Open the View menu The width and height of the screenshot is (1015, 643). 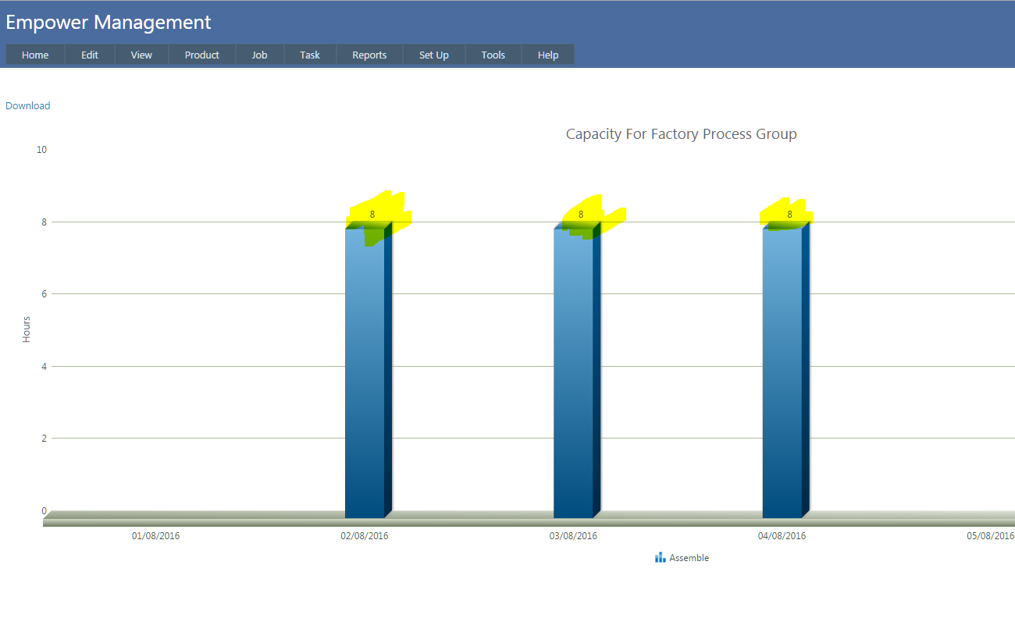[141, 55]
